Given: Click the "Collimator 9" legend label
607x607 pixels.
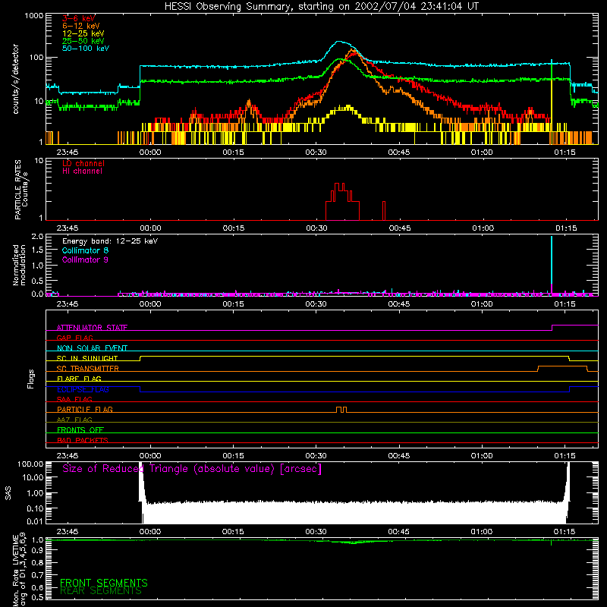Looking at the screenshot, I should pos(85,259).
